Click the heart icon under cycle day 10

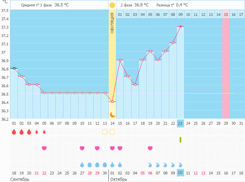pos(82,148)
